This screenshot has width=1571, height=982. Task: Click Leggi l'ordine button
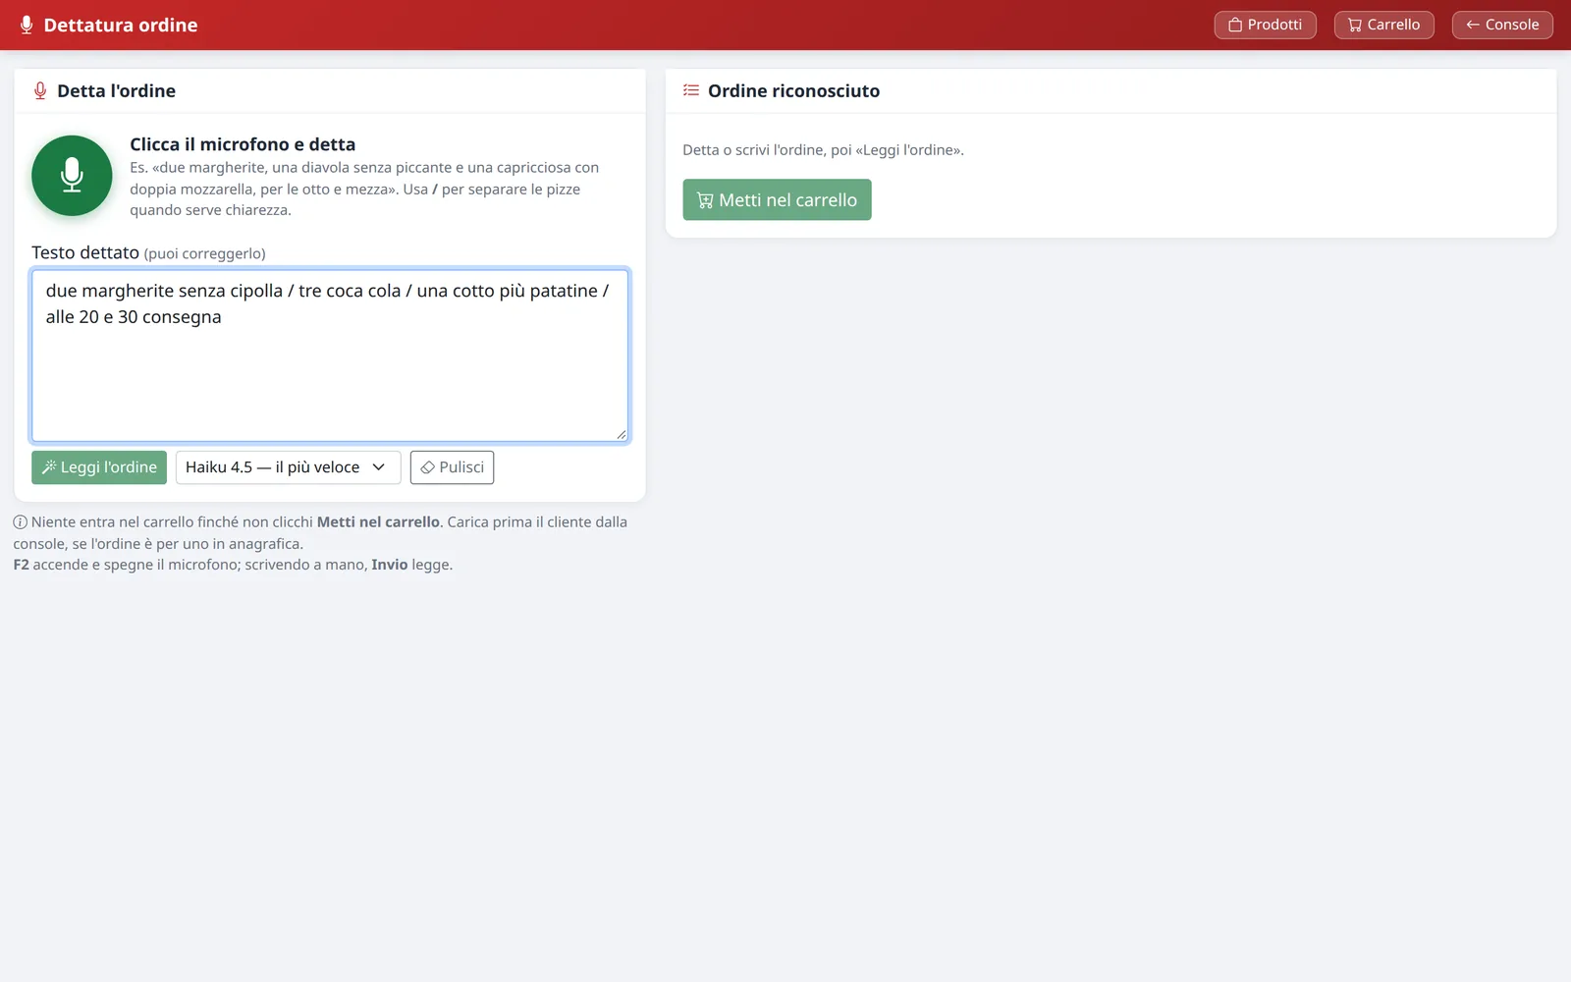coord(99,467)
